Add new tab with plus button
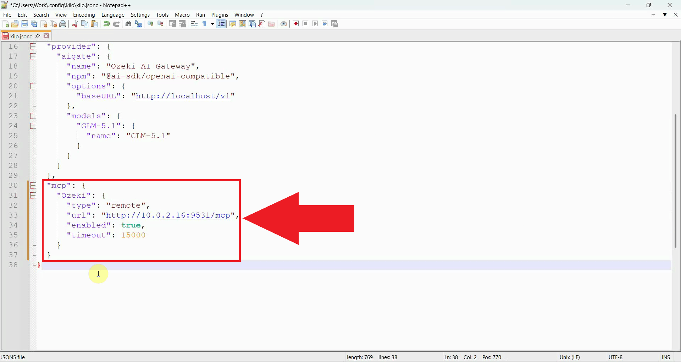The height and width of the screenshot is (362, 681). [x=653, y=15]
